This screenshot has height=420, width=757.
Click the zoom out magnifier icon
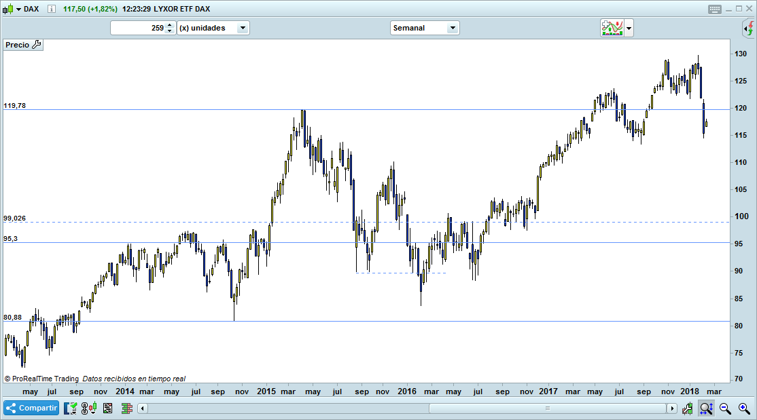click(724, 408)
